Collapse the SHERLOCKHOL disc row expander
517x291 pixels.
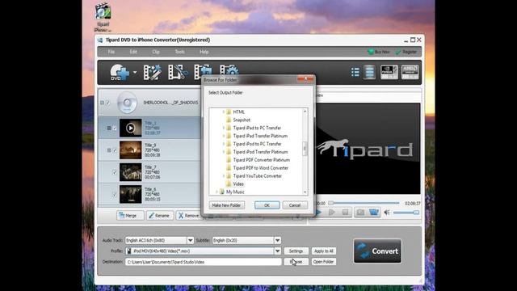(103, 103)
